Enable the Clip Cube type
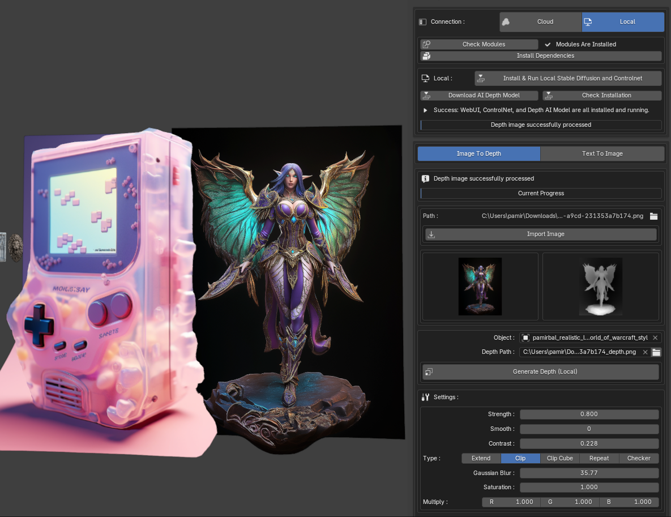This screenshot has width=671, height=517. [x=559, y=458]
